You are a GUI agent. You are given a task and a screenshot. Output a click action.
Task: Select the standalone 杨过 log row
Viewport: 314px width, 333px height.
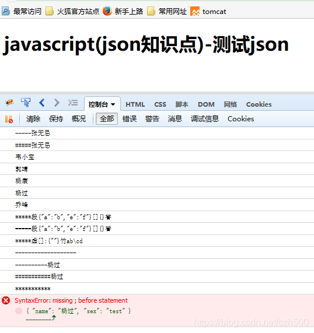coord(157,193)
